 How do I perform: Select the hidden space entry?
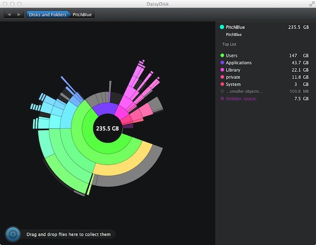pos(241,99)
